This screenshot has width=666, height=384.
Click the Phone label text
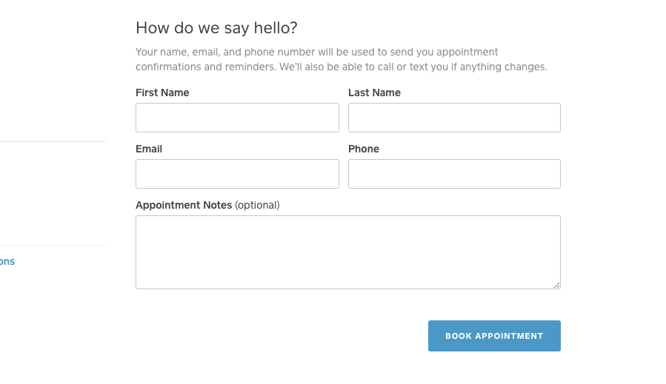pos(364,149)
